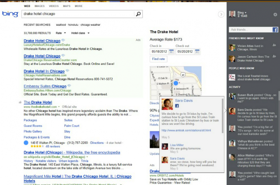Click the Bing logo
This screenshot has height=185, width=280.
[x=10, y=14]
